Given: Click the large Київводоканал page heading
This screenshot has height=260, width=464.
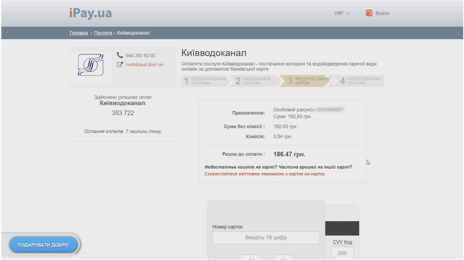Looking at the screenshot, I should click(x=214, y=53).
